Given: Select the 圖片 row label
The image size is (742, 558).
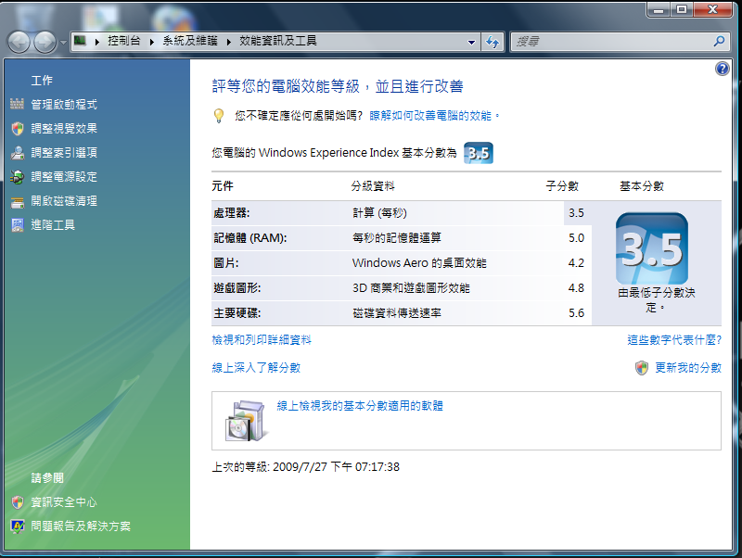Looking at the screenshot, I should point(225,263).
